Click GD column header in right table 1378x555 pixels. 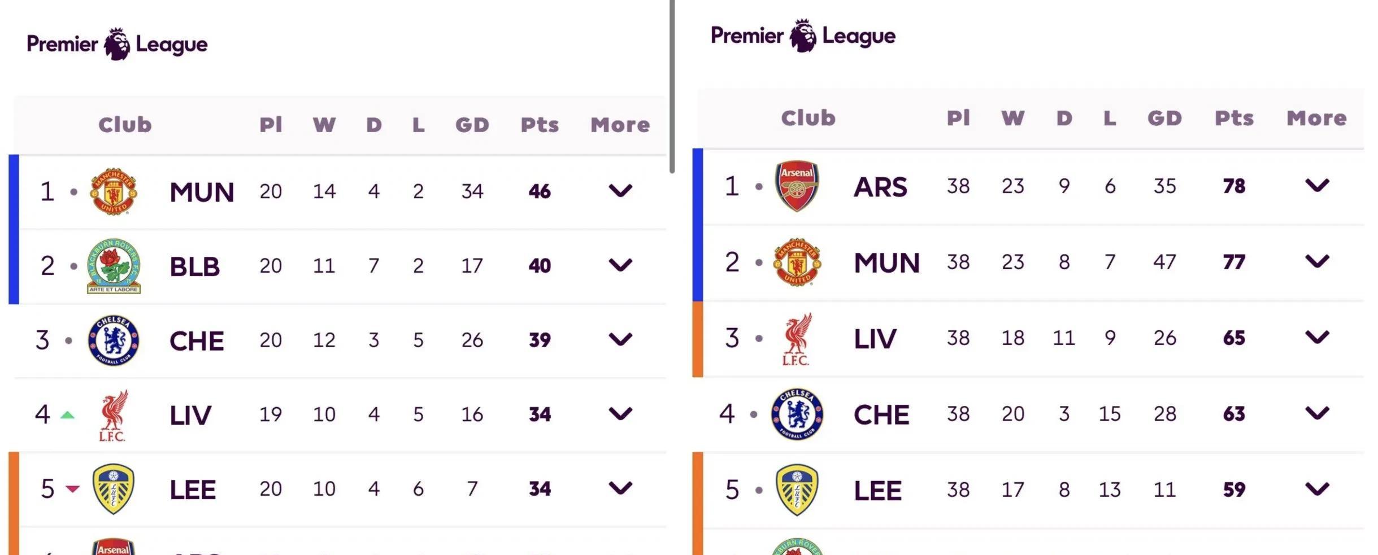(1164, 118)
